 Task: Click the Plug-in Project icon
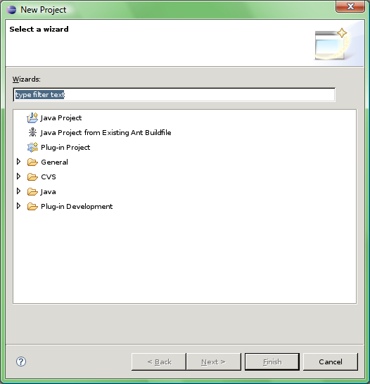[32, 147]
